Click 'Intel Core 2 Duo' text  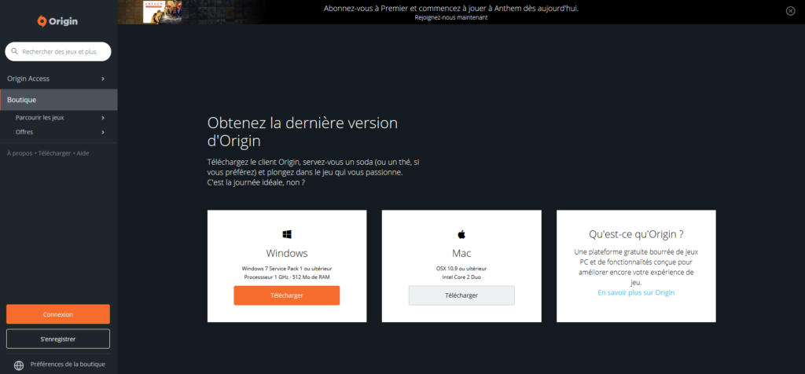tap(461, 277)
